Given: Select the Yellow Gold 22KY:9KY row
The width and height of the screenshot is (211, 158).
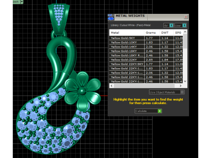Looking at the screenshot, I should (x=146, y=64).
